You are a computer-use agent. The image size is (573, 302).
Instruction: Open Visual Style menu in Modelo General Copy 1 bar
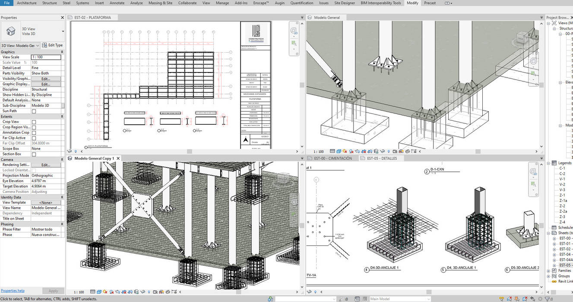(99, 292)
